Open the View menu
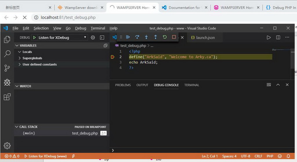297x162 pixels. (57, 28)
